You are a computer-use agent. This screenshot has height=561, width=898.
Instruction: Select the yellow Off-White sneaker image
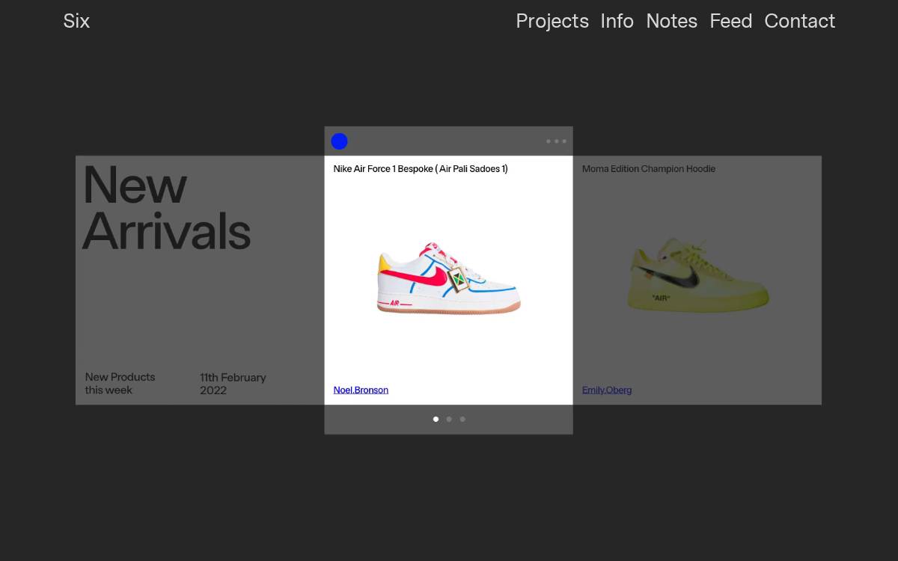click(697, 275)
